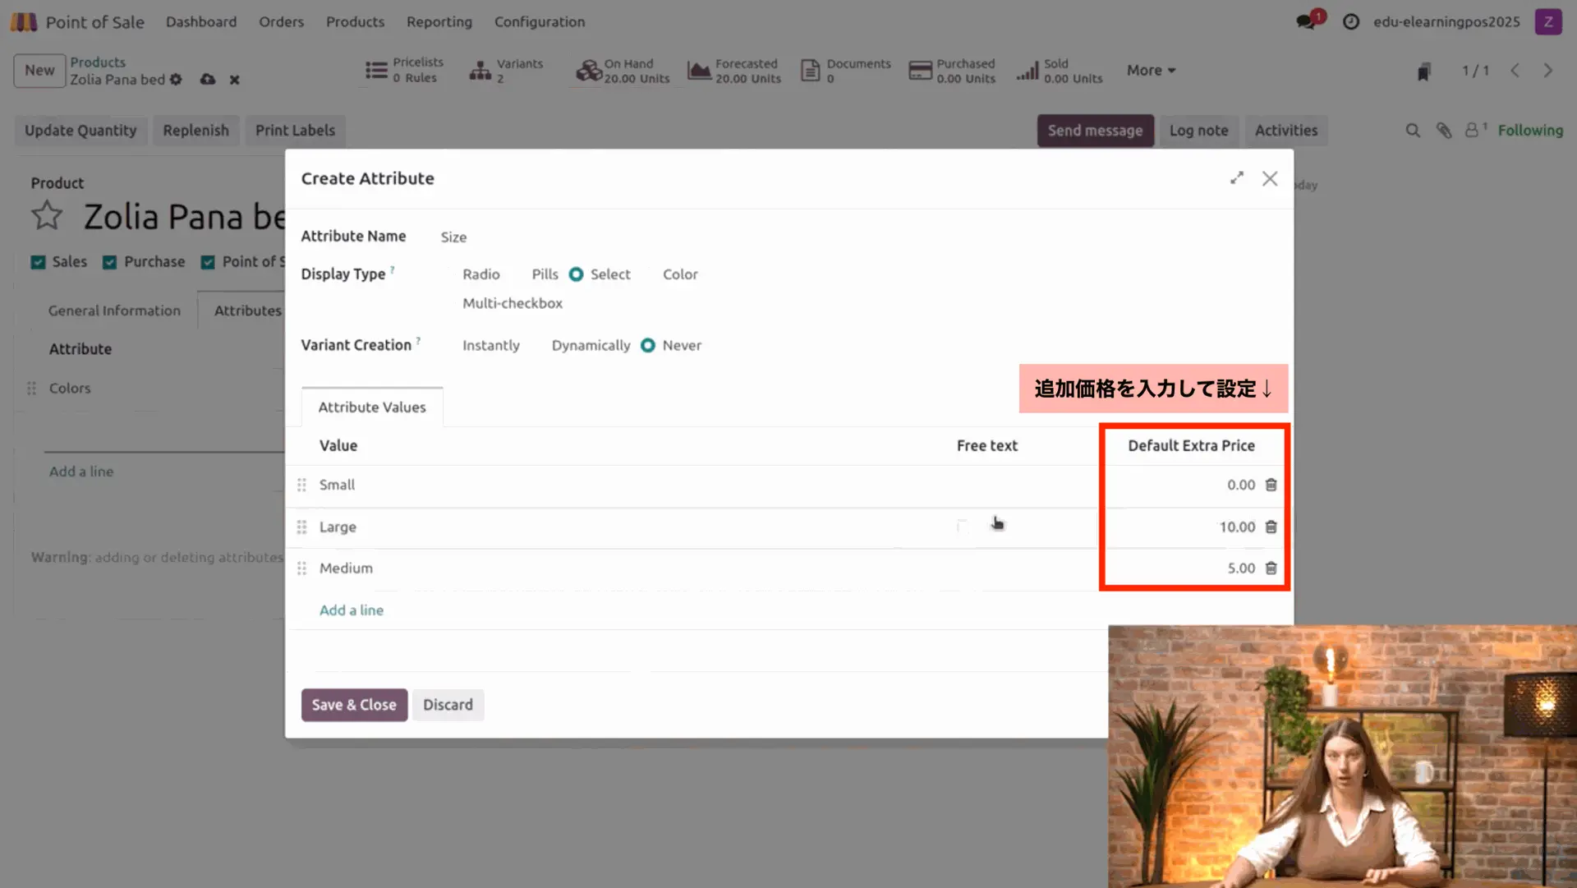Open the Configuration menu
The height and width of the screenshot is (888, 1577).
point(539,22)
